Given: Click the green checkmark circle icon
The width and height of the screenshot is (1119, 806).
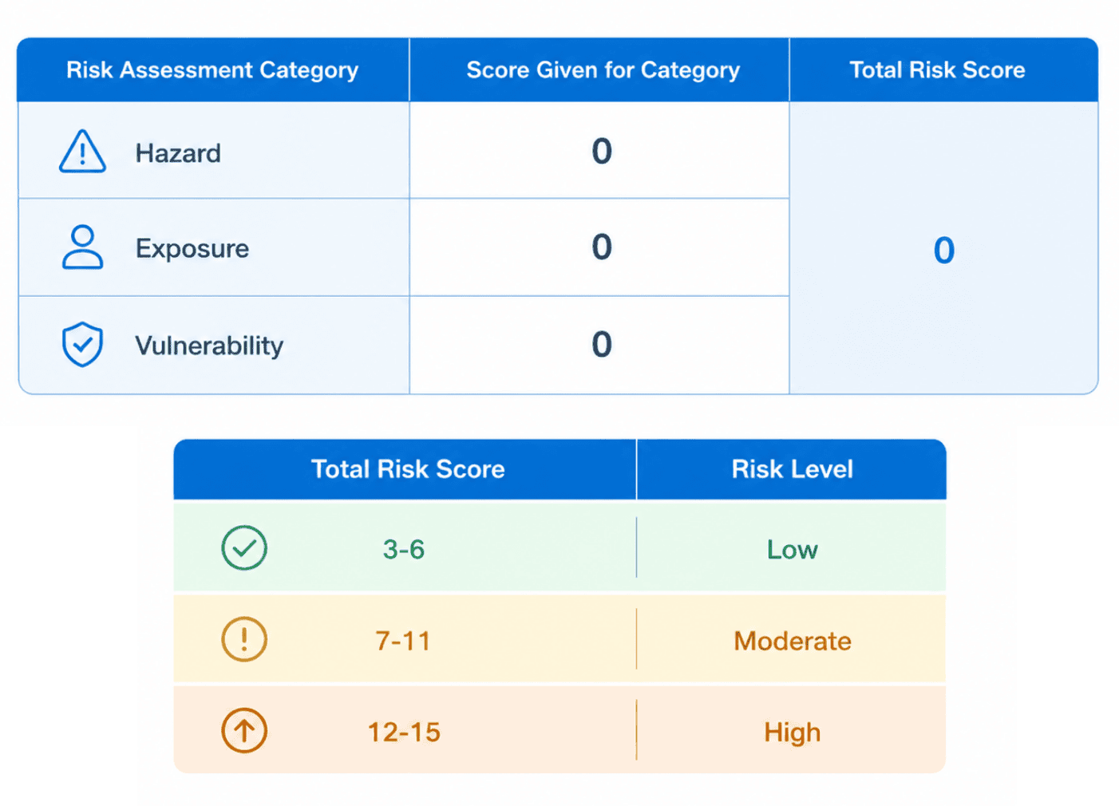Looking at the screenshot, I should click(244, 548).
